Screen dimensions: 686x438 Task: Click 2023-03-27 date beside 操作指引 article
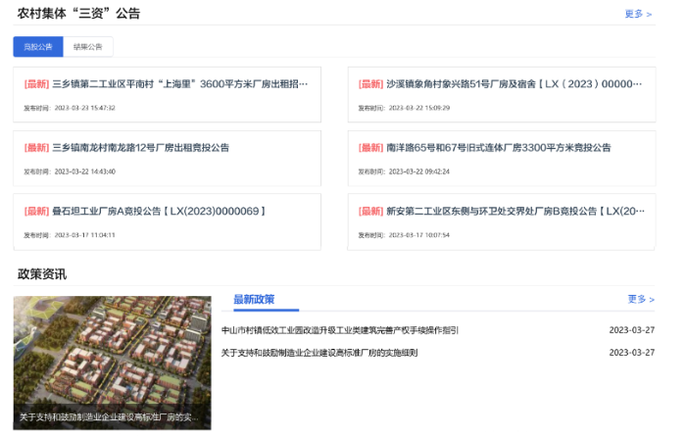click(632, 330)
